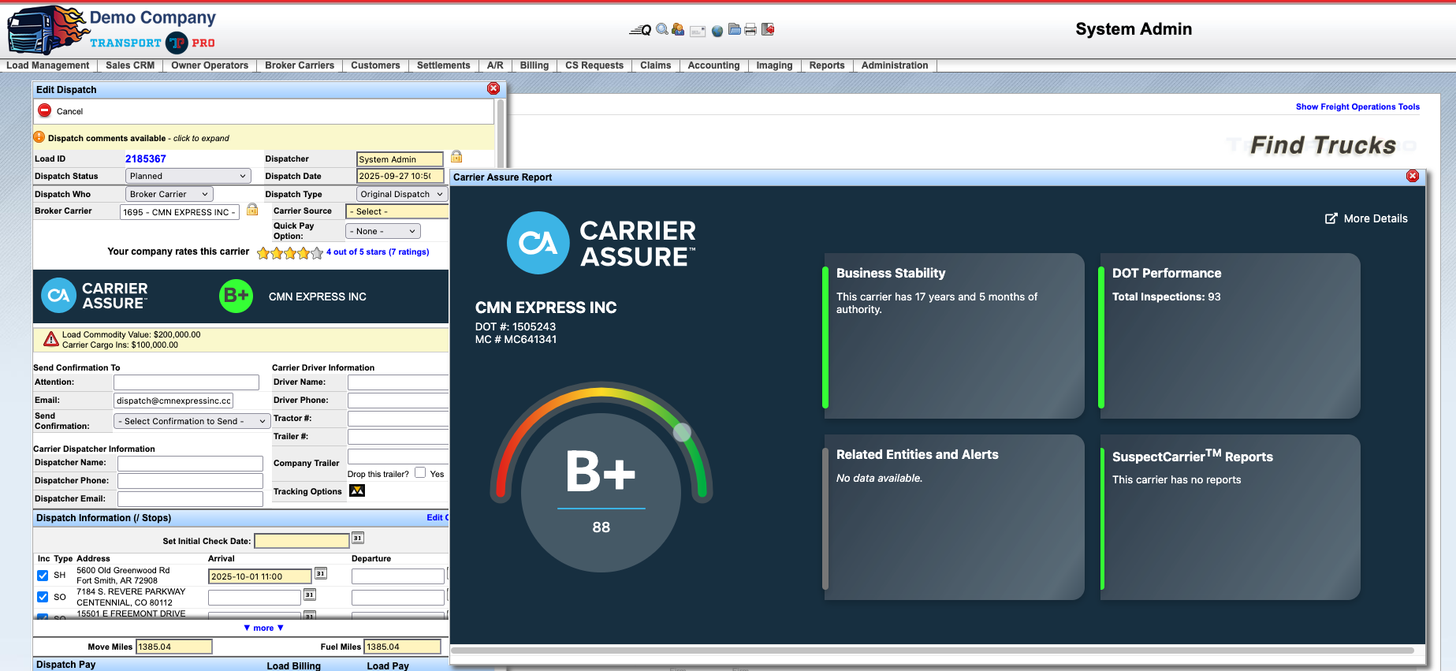Toggle the SO Centennial stop include checkbox

[x=43, y=597]
